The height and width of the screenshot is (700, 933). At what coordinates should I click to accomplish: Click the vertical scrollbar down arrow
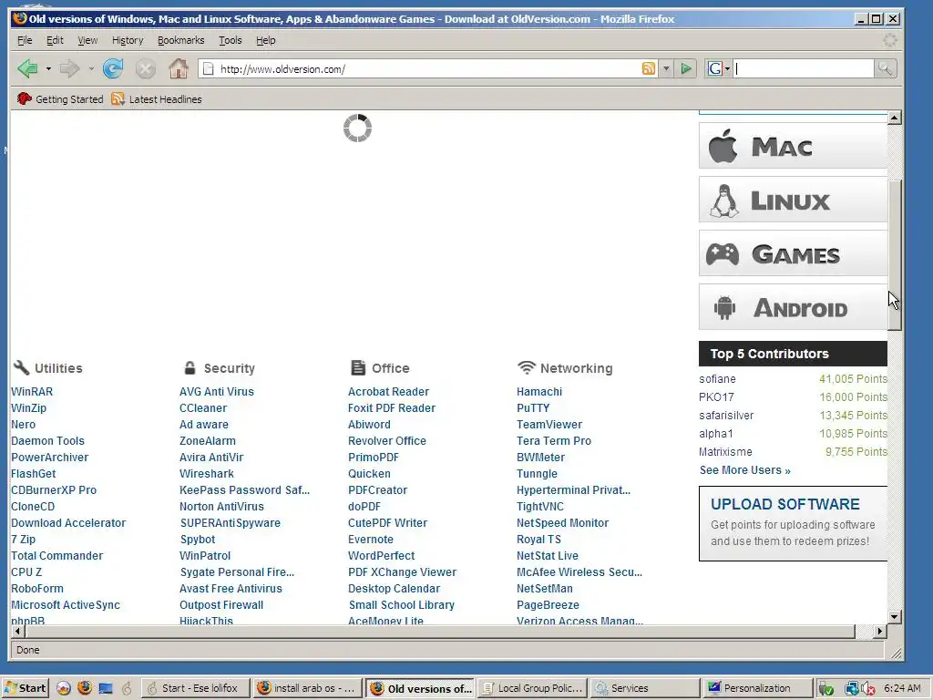click(895, 616)
